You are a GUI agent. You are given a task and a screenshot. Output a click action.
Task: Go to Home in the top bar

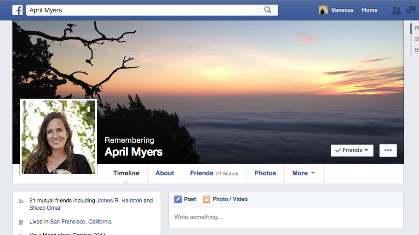(369, 10)
